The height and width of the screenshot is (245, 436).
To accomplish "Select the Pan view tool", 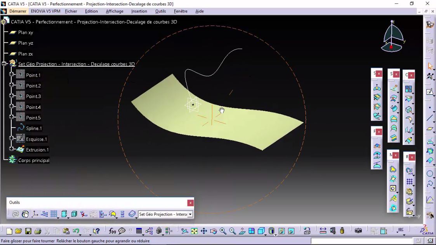I will (204, 231).
